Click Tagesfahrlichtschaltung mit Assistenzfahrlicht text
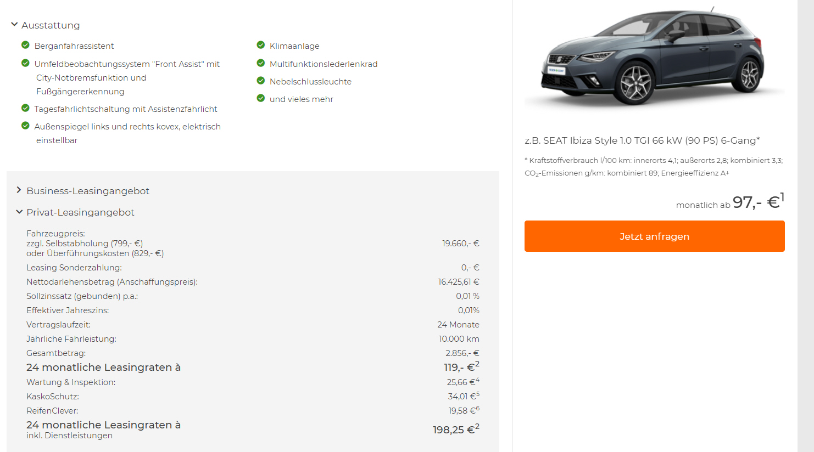The height and width of the screenshot is (452, 814). (126, 109)
